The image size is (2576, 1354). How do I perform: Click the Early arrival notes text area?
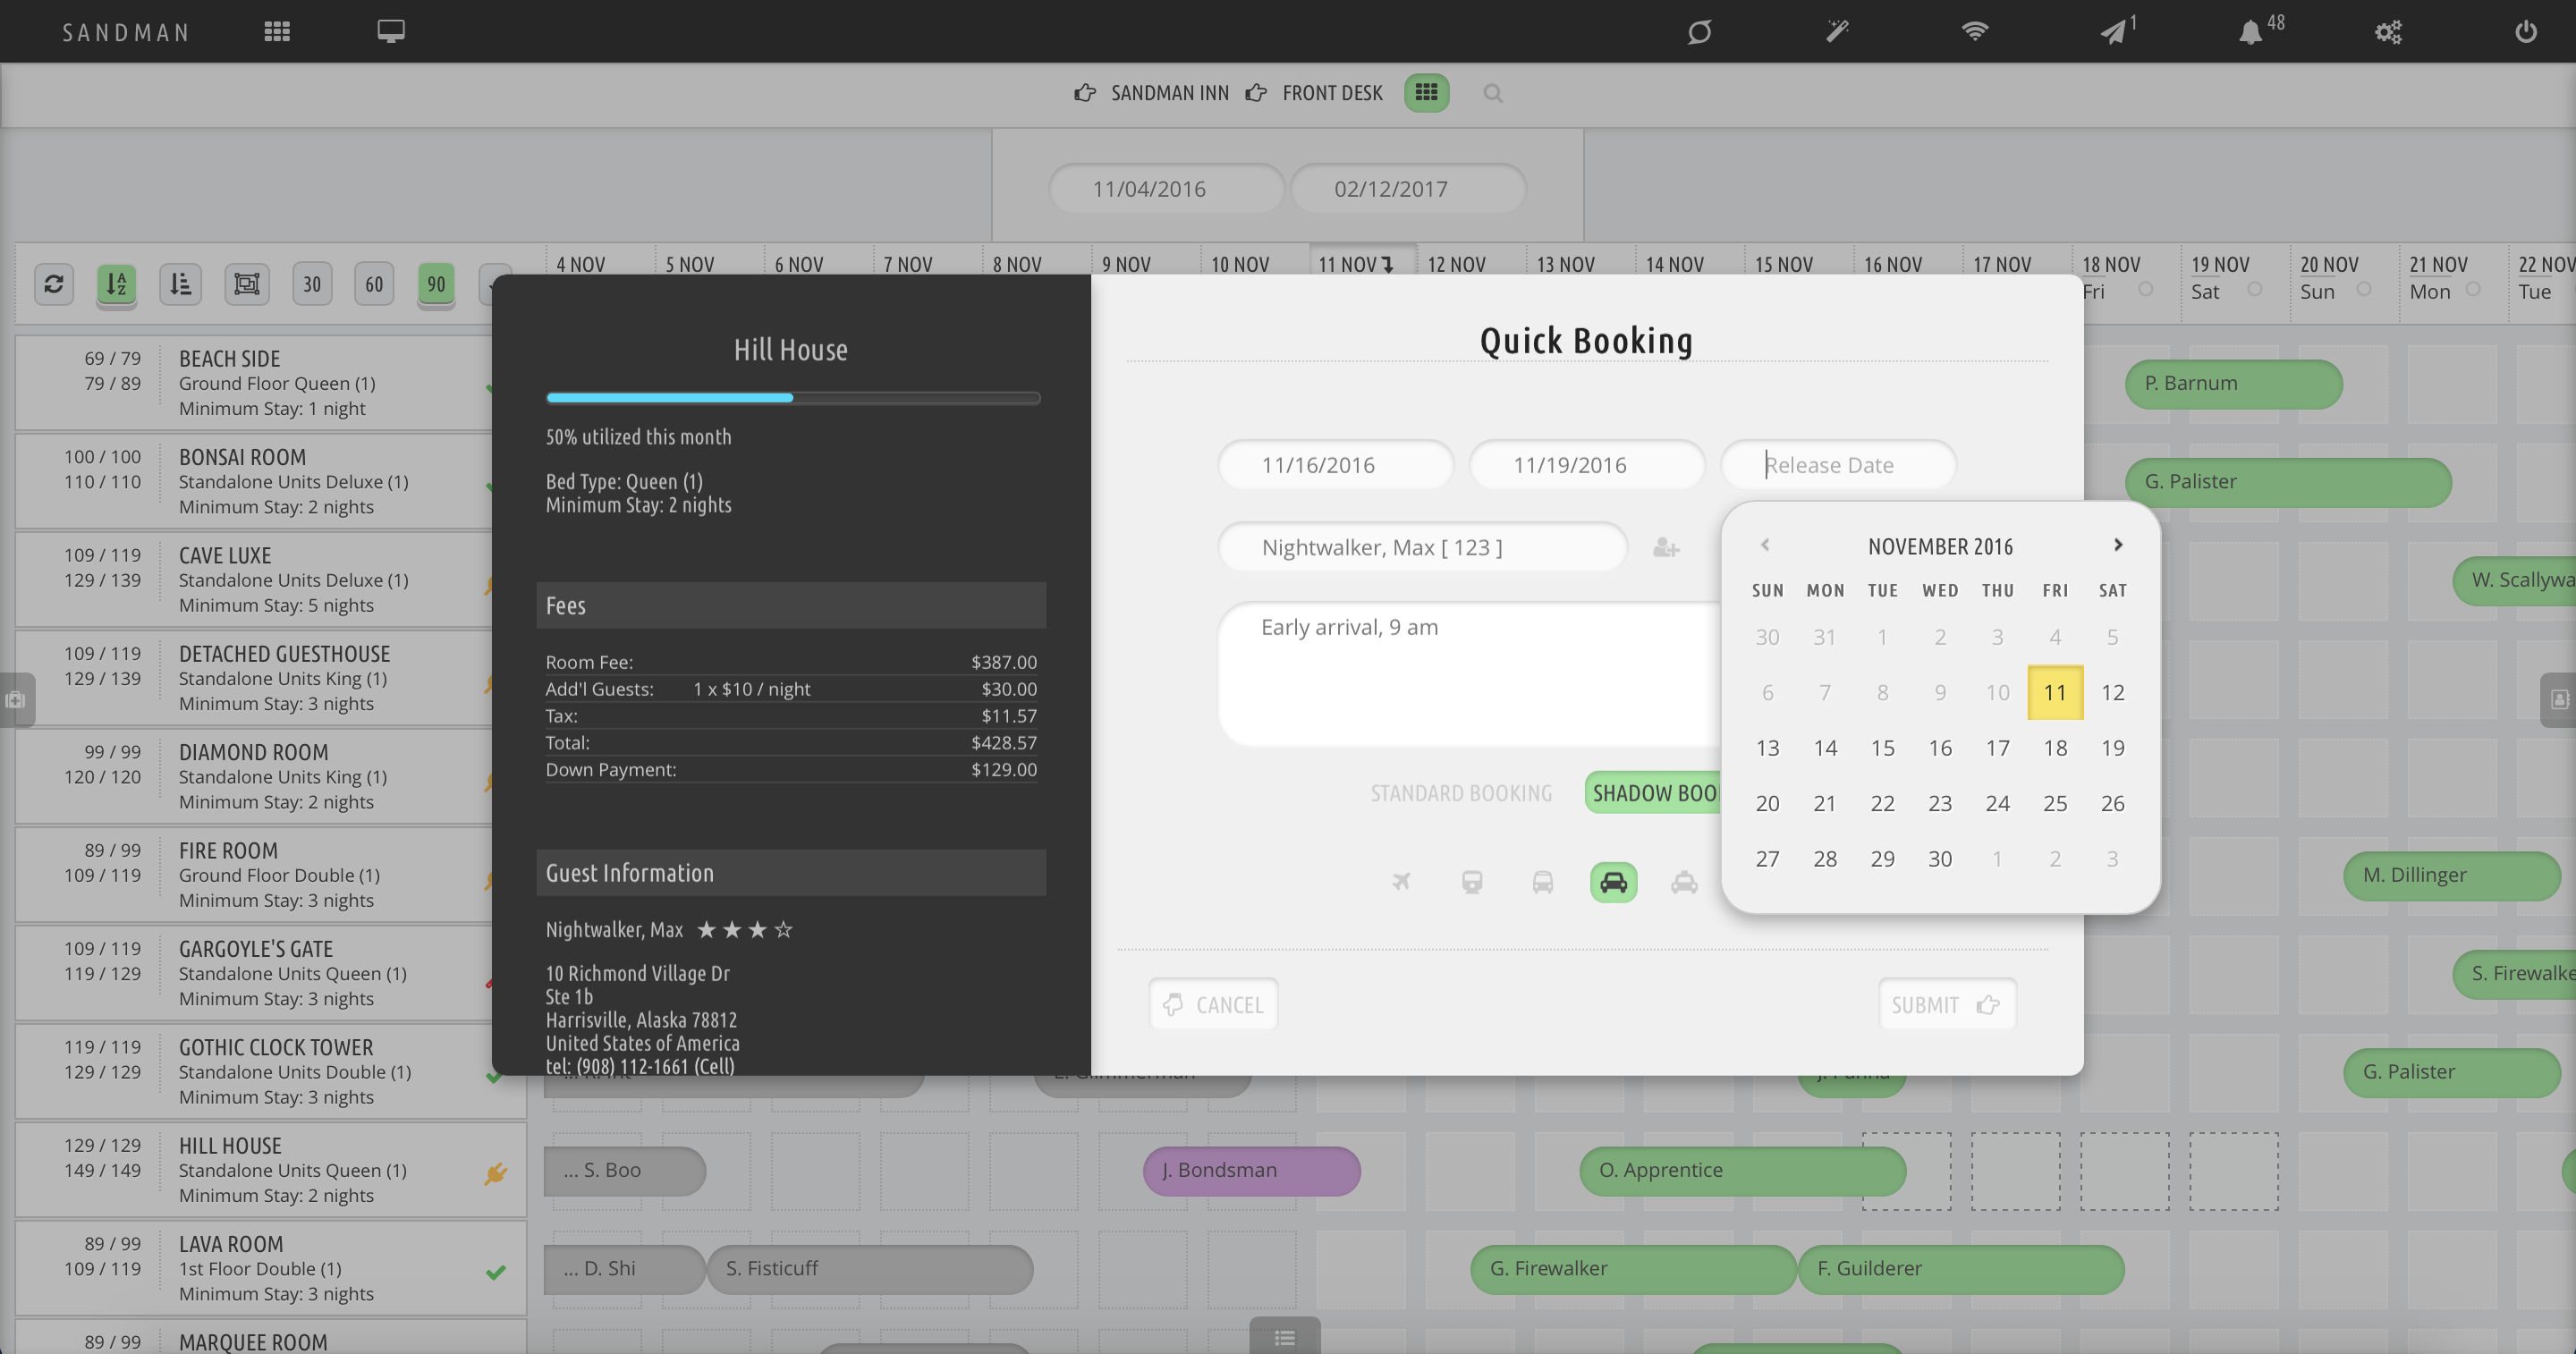coord(1470,674)
